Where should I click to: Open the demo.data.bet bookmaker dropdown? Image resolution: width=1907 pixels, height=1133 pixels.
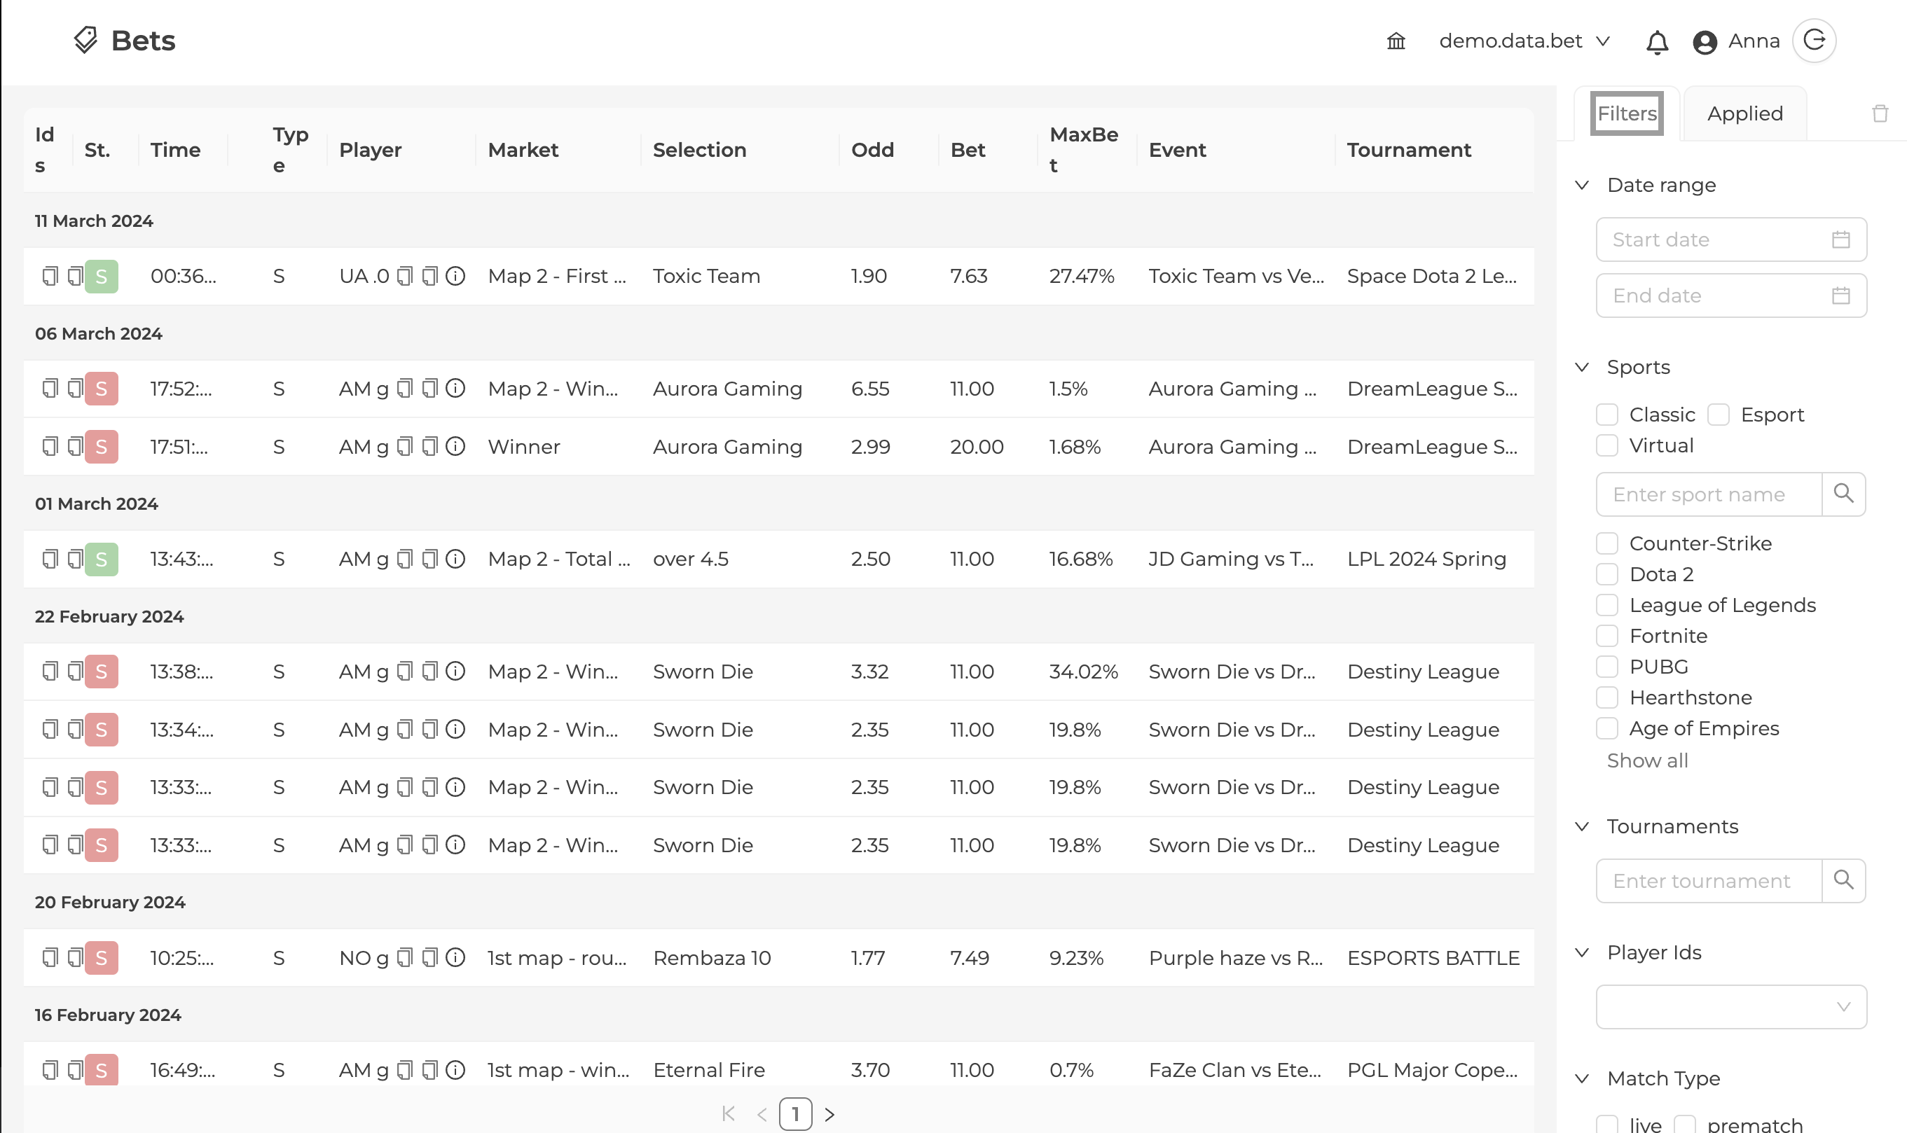tap(1525, 41)
